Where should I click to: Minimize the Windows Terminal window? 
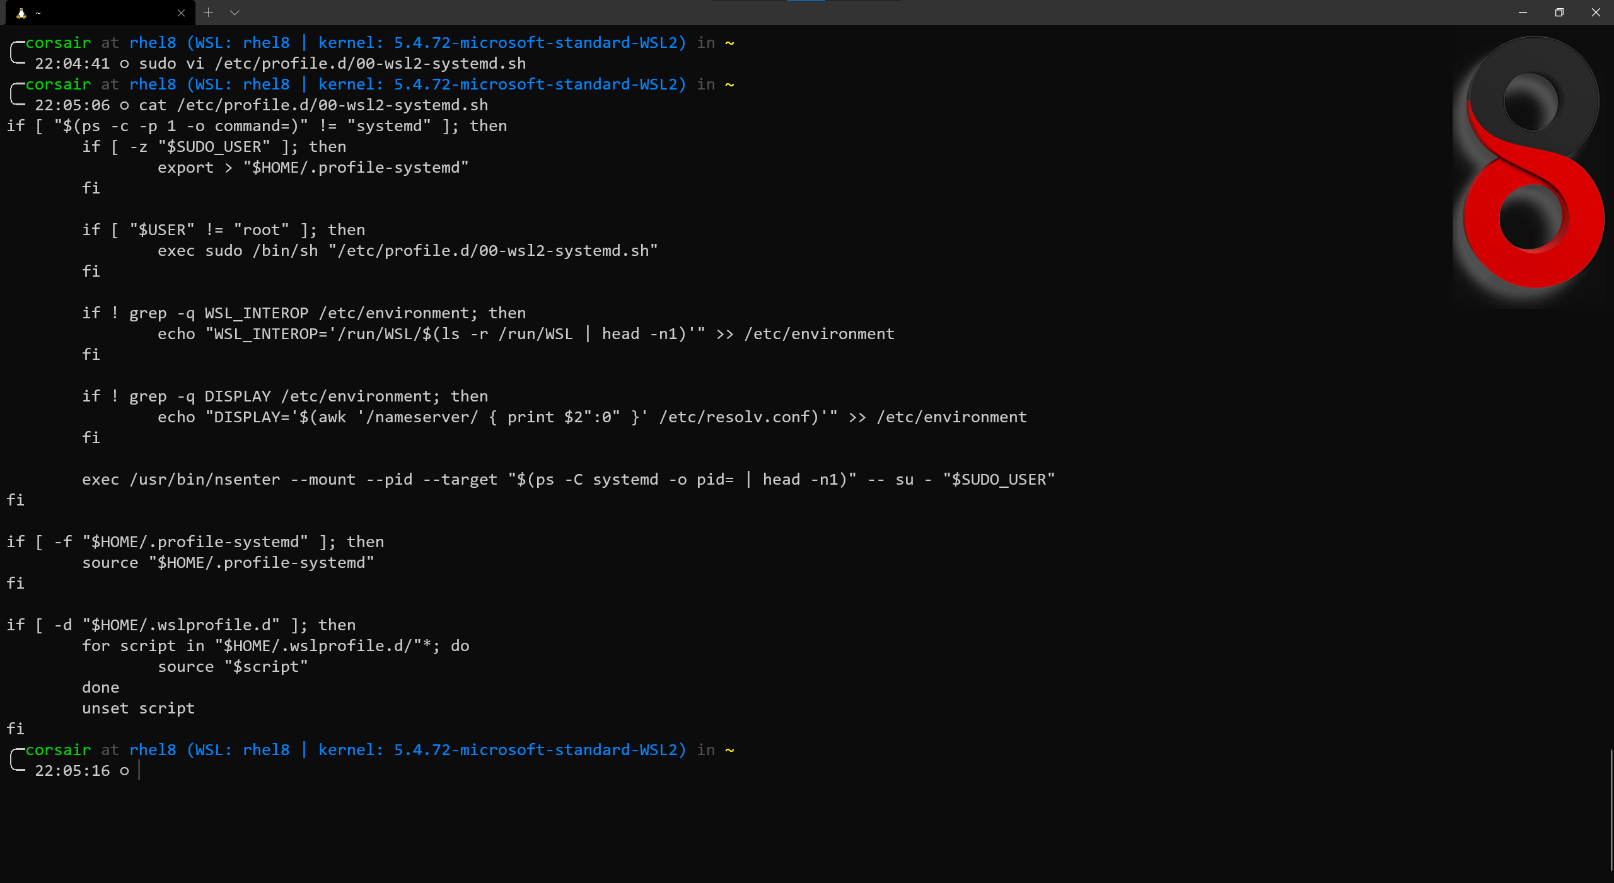(1523, 13)
